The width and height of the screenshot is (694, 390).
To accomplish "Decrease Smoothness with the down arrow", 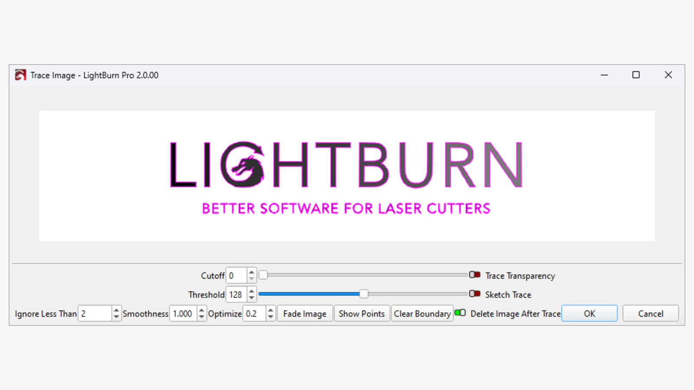I will point(201,317).
